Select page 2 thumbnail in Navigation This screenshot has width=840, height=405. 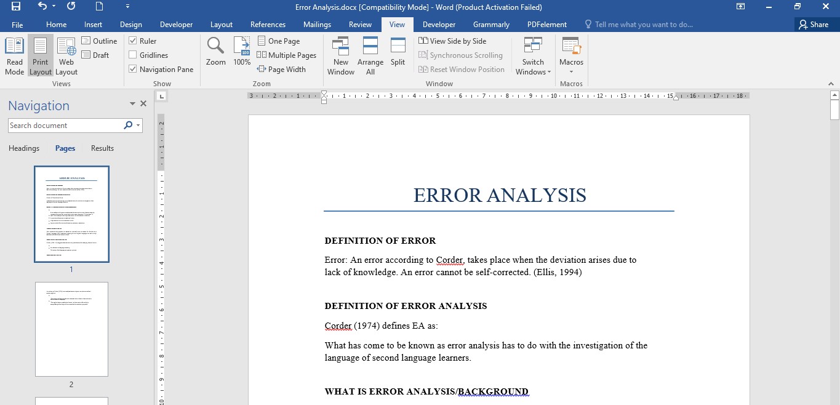[71, 329]
